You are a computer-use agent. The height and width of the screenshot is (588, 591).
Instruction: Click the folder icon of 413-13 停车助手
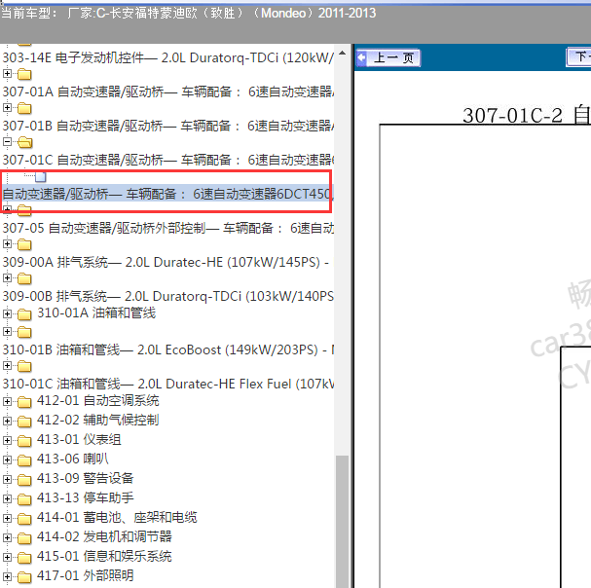click(x=24, y=499)
